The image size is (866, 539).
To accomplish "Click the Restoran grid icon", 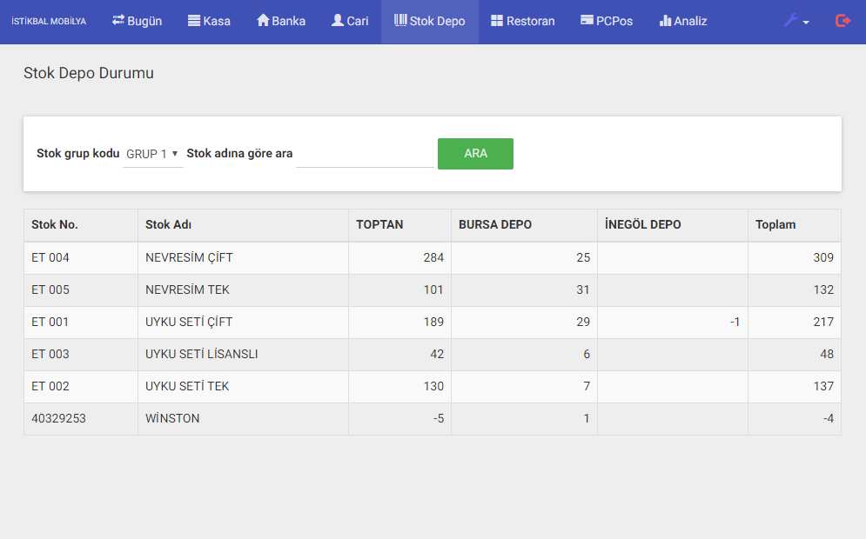I will tap(497, 21).
